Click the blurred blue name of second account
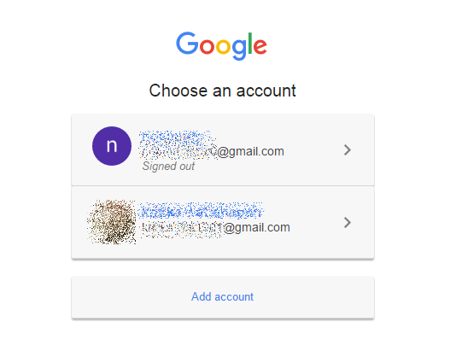This screenshot has height=357, width=456. pyautogui.click(x=201, y=210)
